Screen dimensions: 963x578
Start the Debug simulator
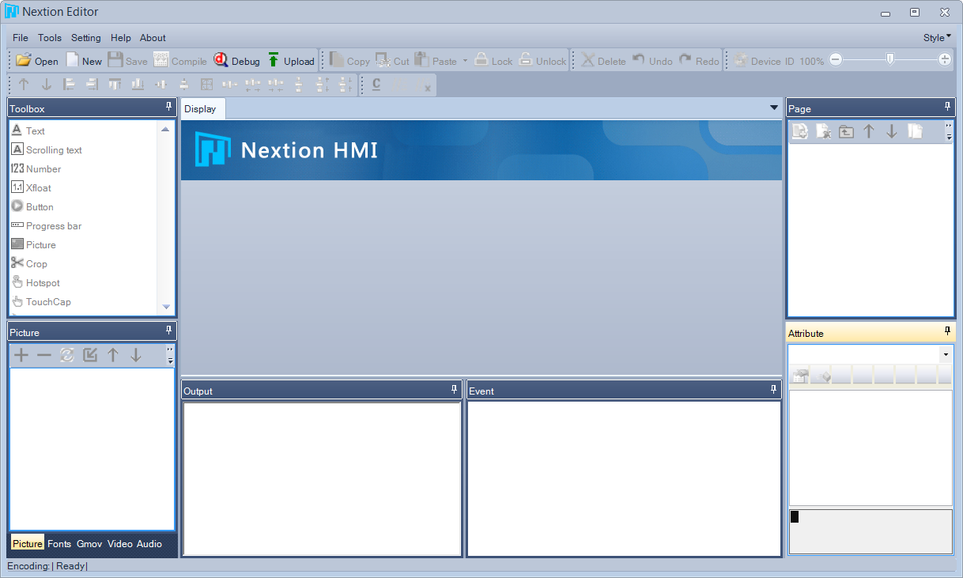(x=236, y=61)
